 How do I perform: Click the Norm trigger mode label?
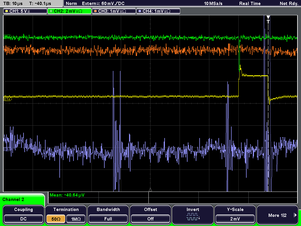pyautogui.click(x=71, y=4)
